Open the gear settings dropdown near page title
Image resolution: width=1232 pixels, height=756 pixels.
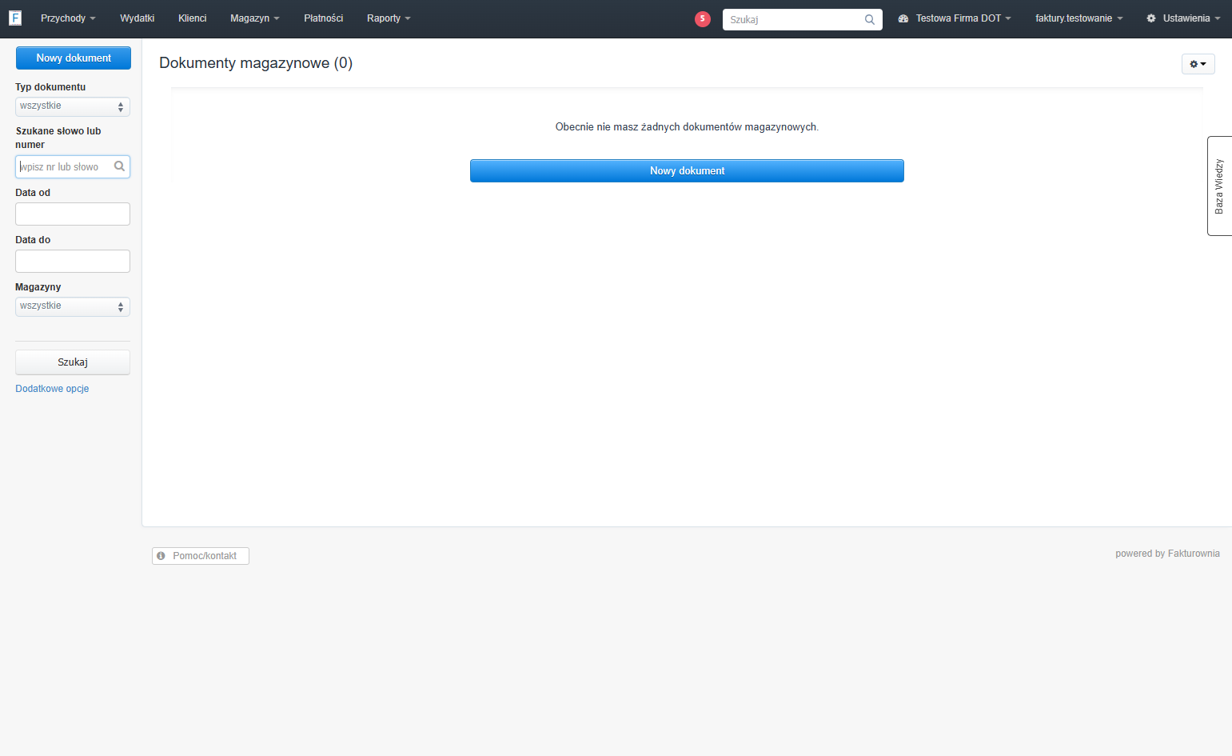[x=1198, y=64]
